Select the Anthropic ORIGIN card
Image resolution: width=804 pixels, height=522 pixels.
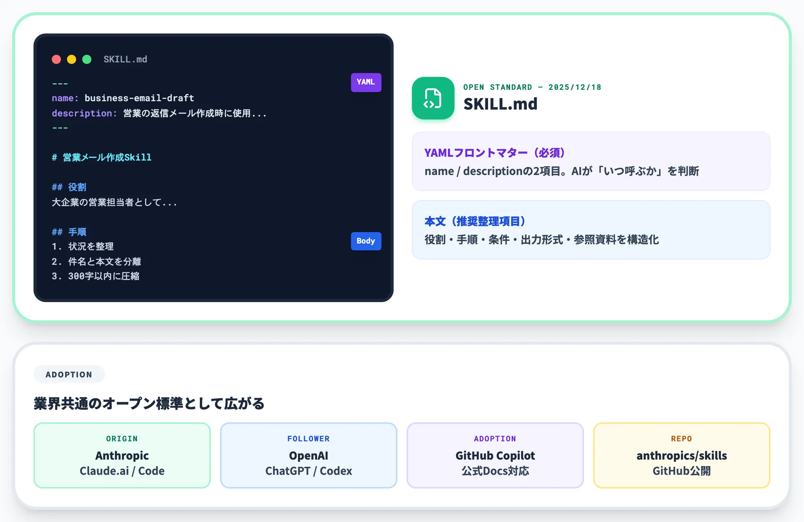122,455
